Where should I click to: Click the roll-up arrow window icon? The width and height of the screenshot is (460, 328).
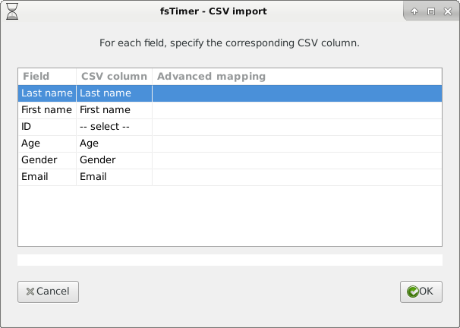tap(414, 11)
